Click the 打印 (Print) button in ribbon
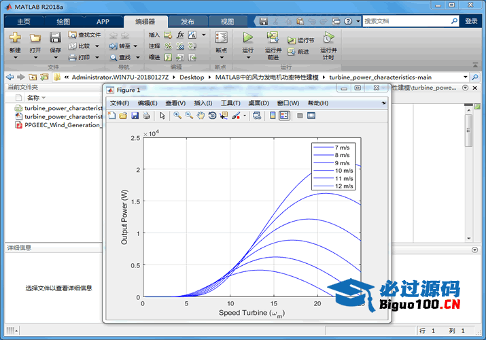The image size is (486, 340). point(80,57)
